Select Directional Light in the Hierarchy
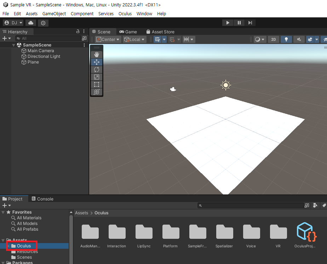Screen dimensions: 327x264 44,56
